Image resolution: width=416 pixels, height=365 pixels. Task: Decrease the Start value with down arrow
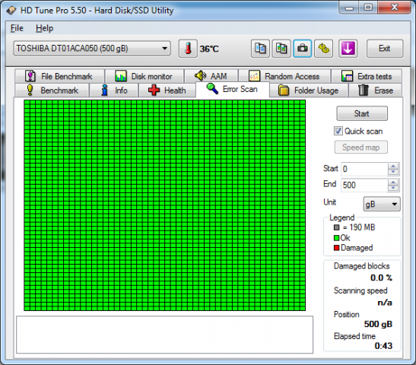click(x=393, y=172)
